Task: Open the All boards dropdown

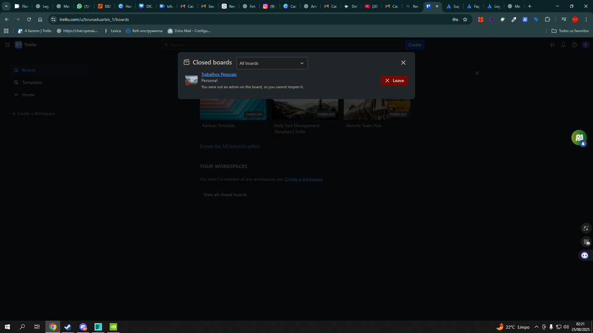Action: (272, 63)
